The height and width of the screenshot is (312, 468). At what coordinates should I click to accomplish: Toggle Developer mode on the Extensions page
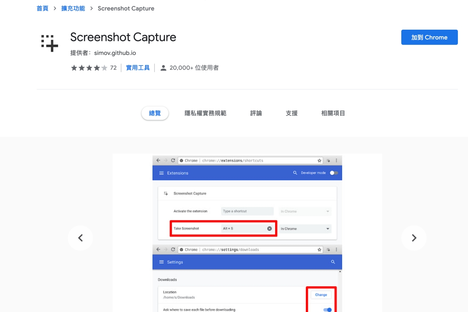coord(334,172)
